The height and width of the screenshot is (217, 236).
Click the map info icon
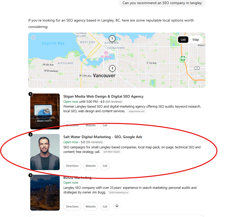click(x=33, y=38)
